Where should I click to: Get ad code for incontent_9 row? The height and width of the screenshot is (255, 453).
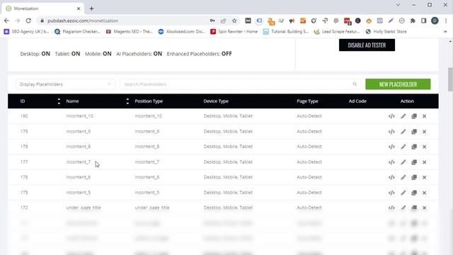pos(391,132)
